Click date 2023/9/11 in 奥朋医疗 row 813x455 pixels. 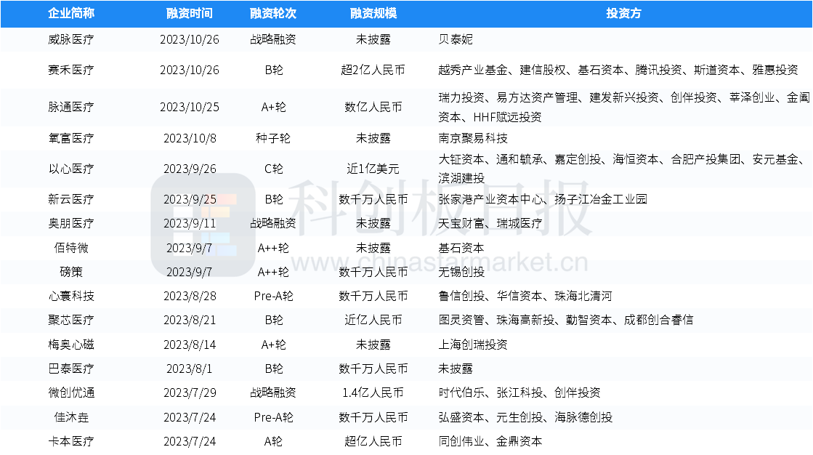[x=190, y=224]
